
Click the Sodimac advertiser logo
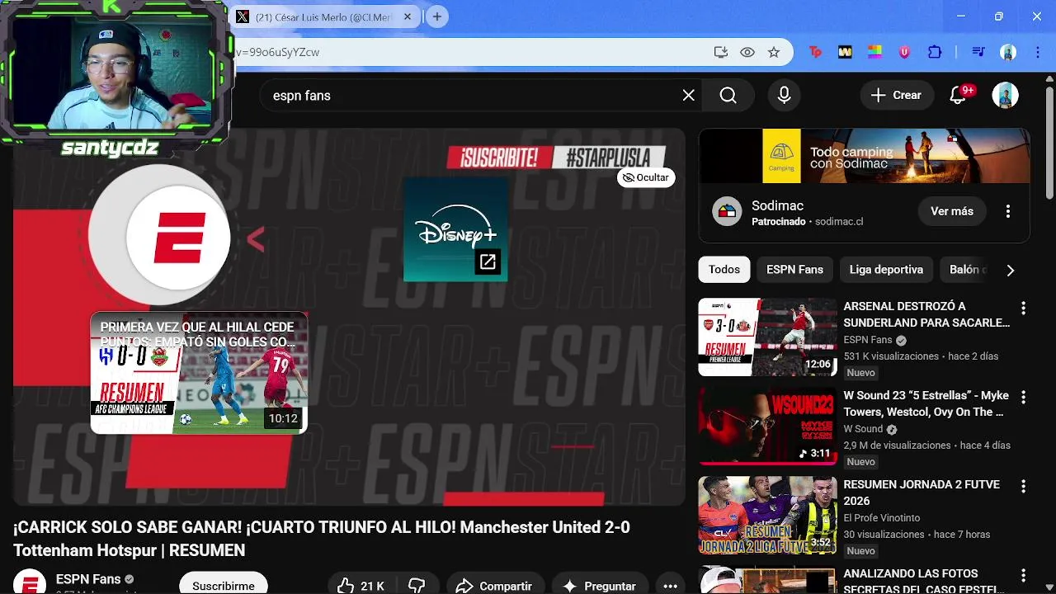coord(727,211)
